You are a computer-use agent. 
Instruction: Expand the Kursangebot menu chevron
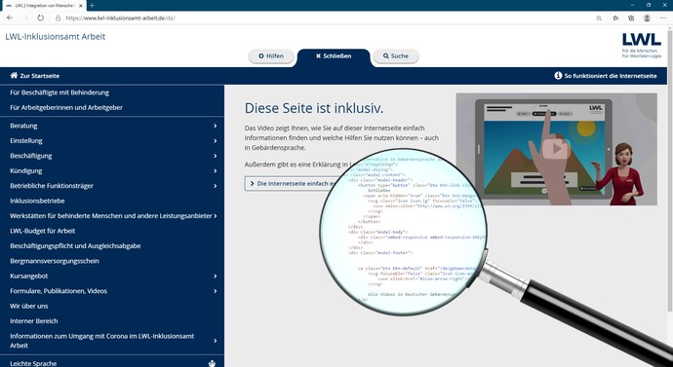[215, 276]
